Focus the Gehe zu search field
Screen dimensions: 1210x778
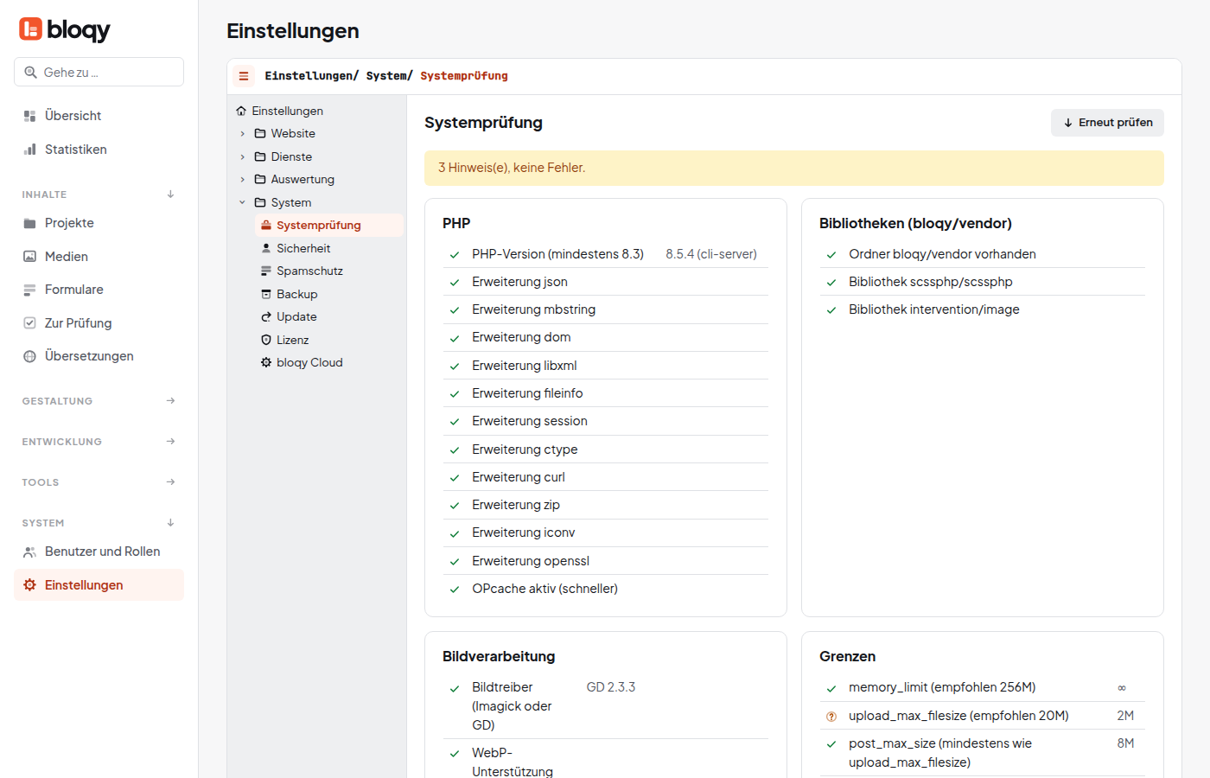point(99,72)
